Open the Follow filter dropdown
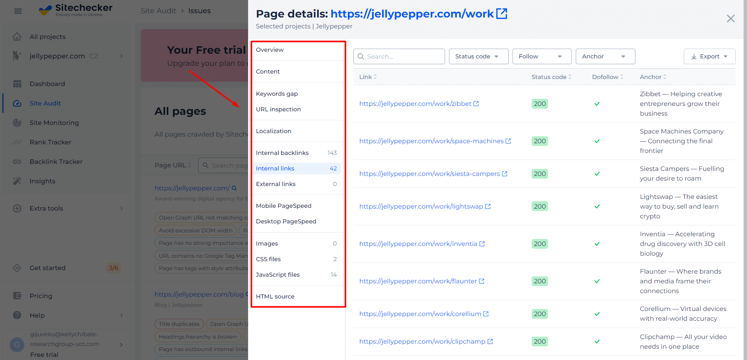This screenshot has width=747, height=360. [542, 56]
